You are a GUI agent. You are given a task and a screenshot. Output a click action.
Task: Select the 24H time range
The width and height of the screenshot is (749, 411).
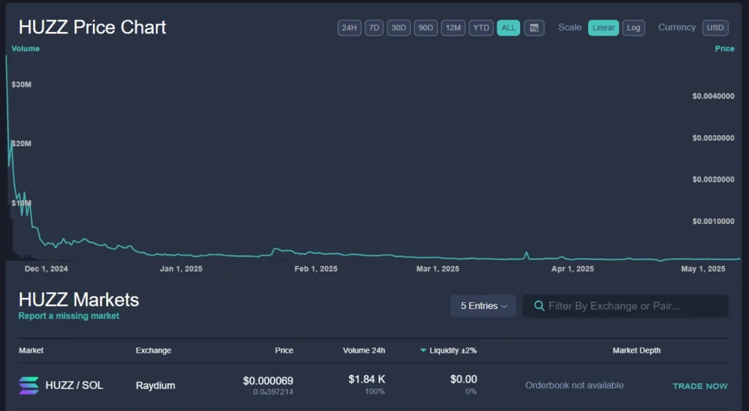point(349,28)
